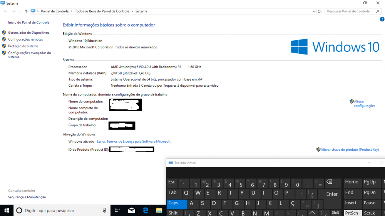Image resolution: width=385 pixels, height=216 pixels.
Task: Expand chevron after Painel de Controle breadcrumb
Action: [x=72, y=12]
